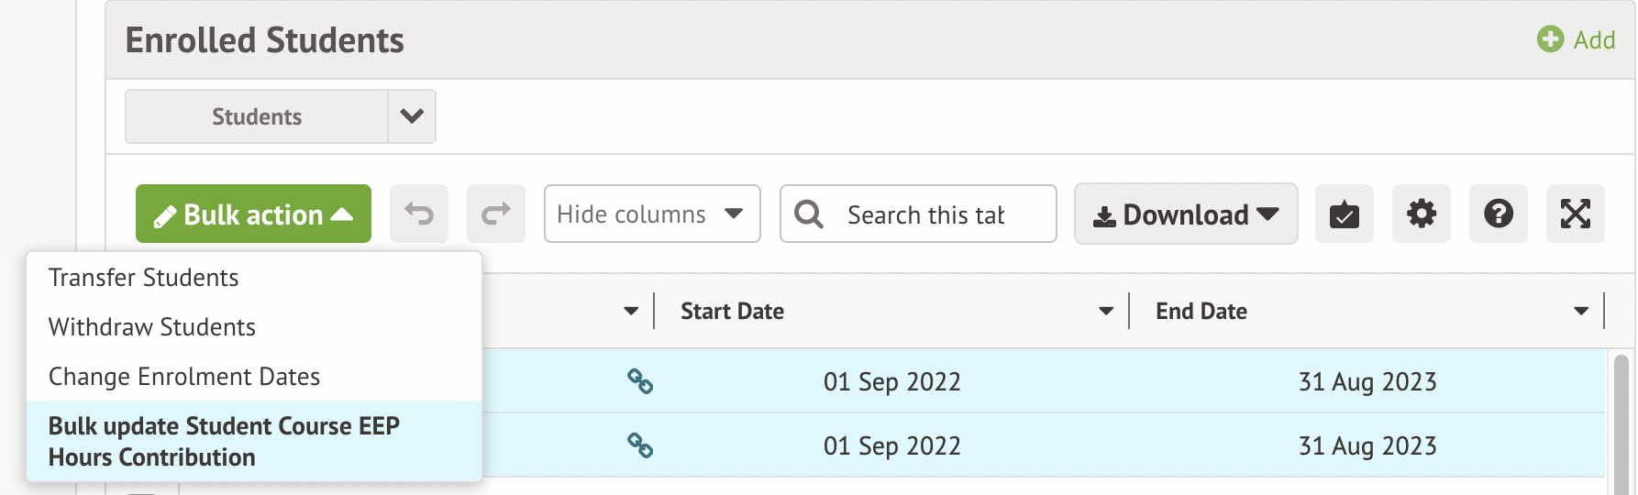Screen dimensions: 1638x495
Task: Click the redo arrow icon
Action: pos(495,214)
